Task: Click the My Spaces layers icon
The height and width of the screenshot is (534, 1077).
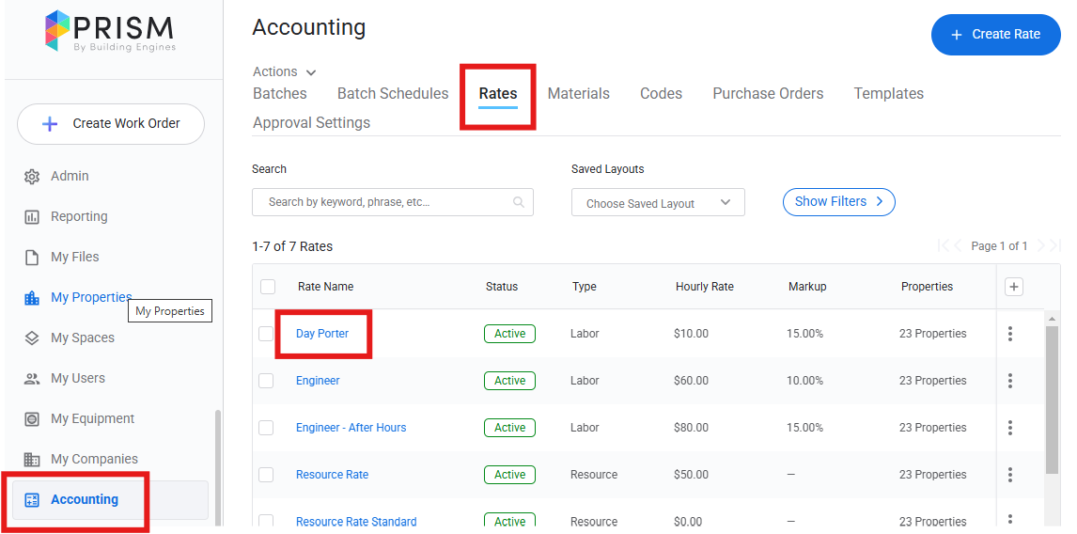Action: click(32, 338)
